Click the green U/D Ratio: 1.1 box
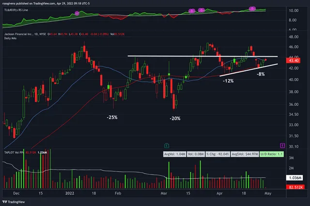 point(272,154)
